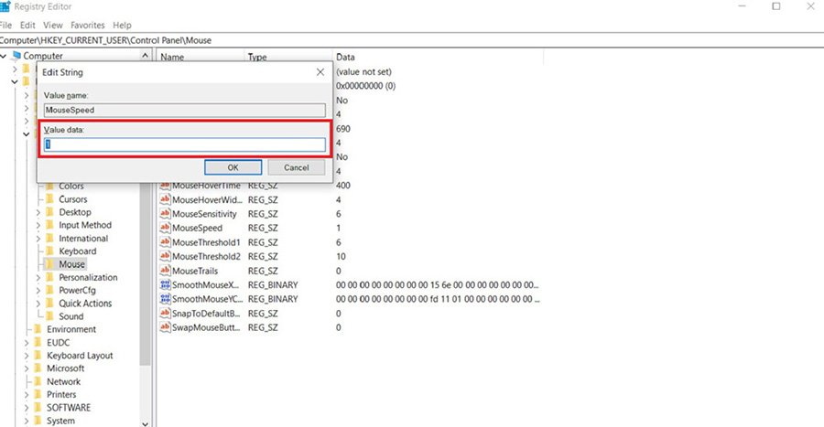Select the Personalization tree item
This screenshot has height=427, width=824.
pos(88,277)
